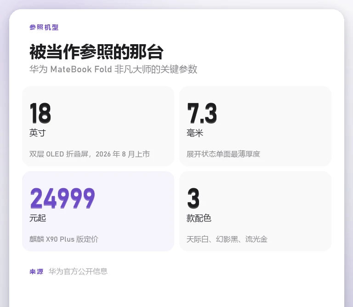Screen dimensions: 353x307
Task: Click the 款配色 label
Action: [x=199, y=218]
